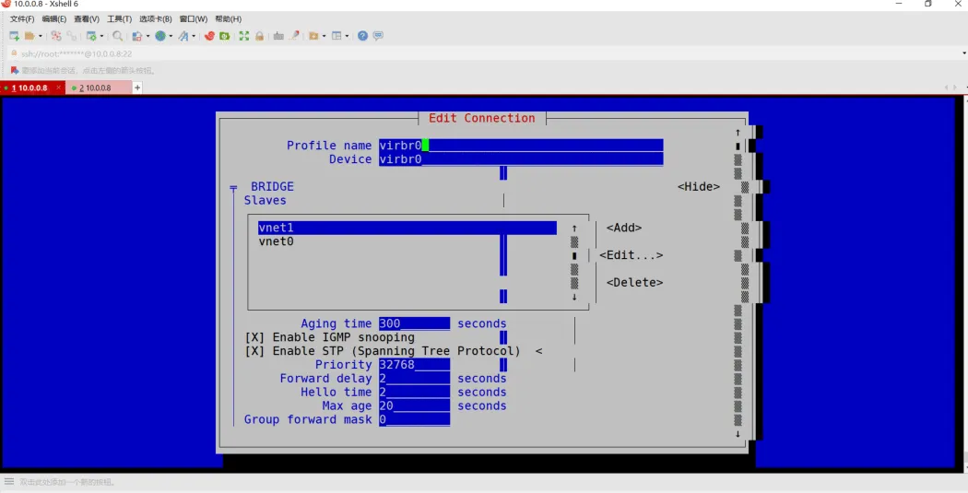Select vnet0 in the Slaves list

click(x=276, y=241)
